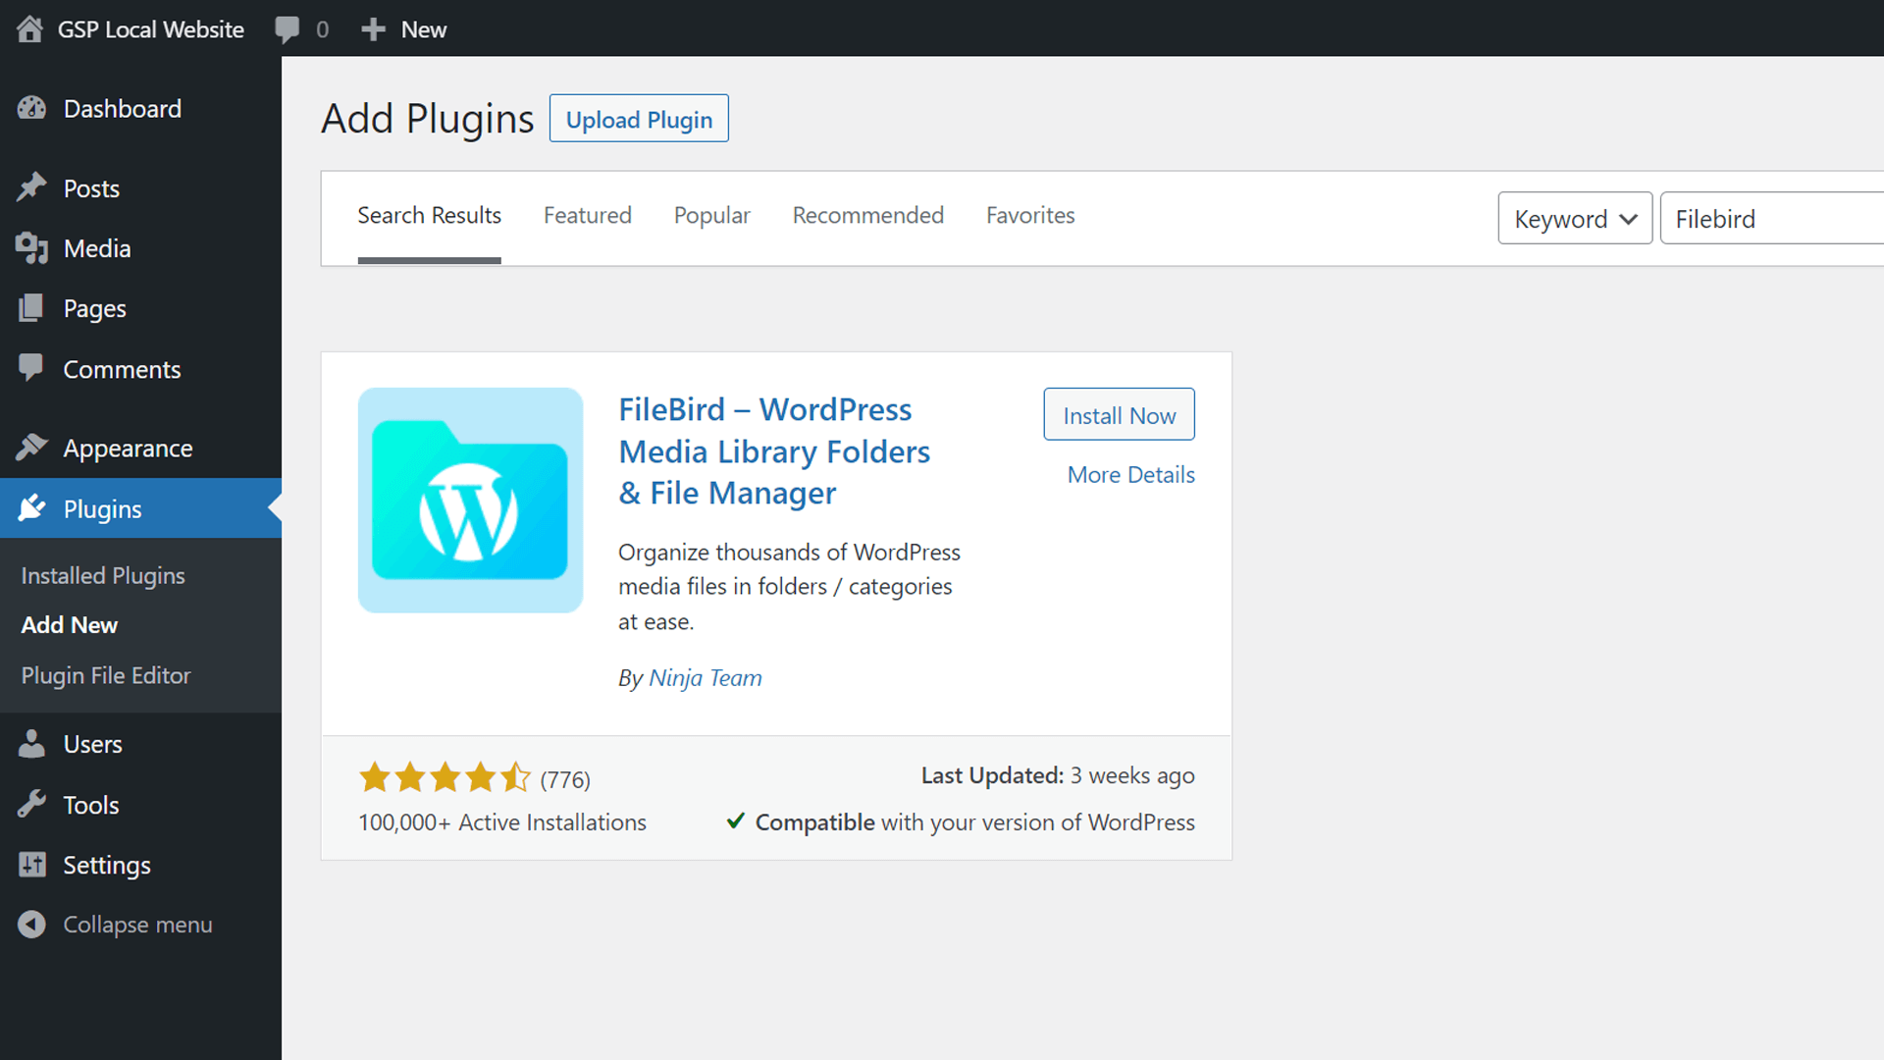Open Settings via the sliders icon
The width and height of the screenshot is (1884, 1060).
32,865
